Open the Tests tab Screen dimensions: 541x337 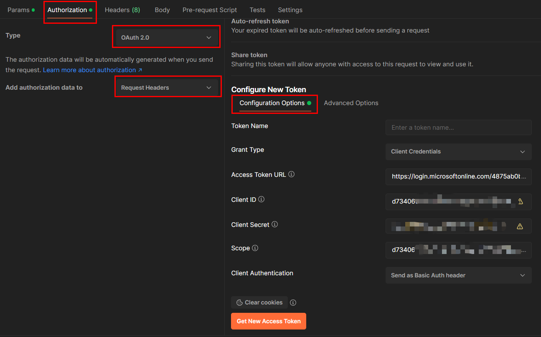[257, 10]
